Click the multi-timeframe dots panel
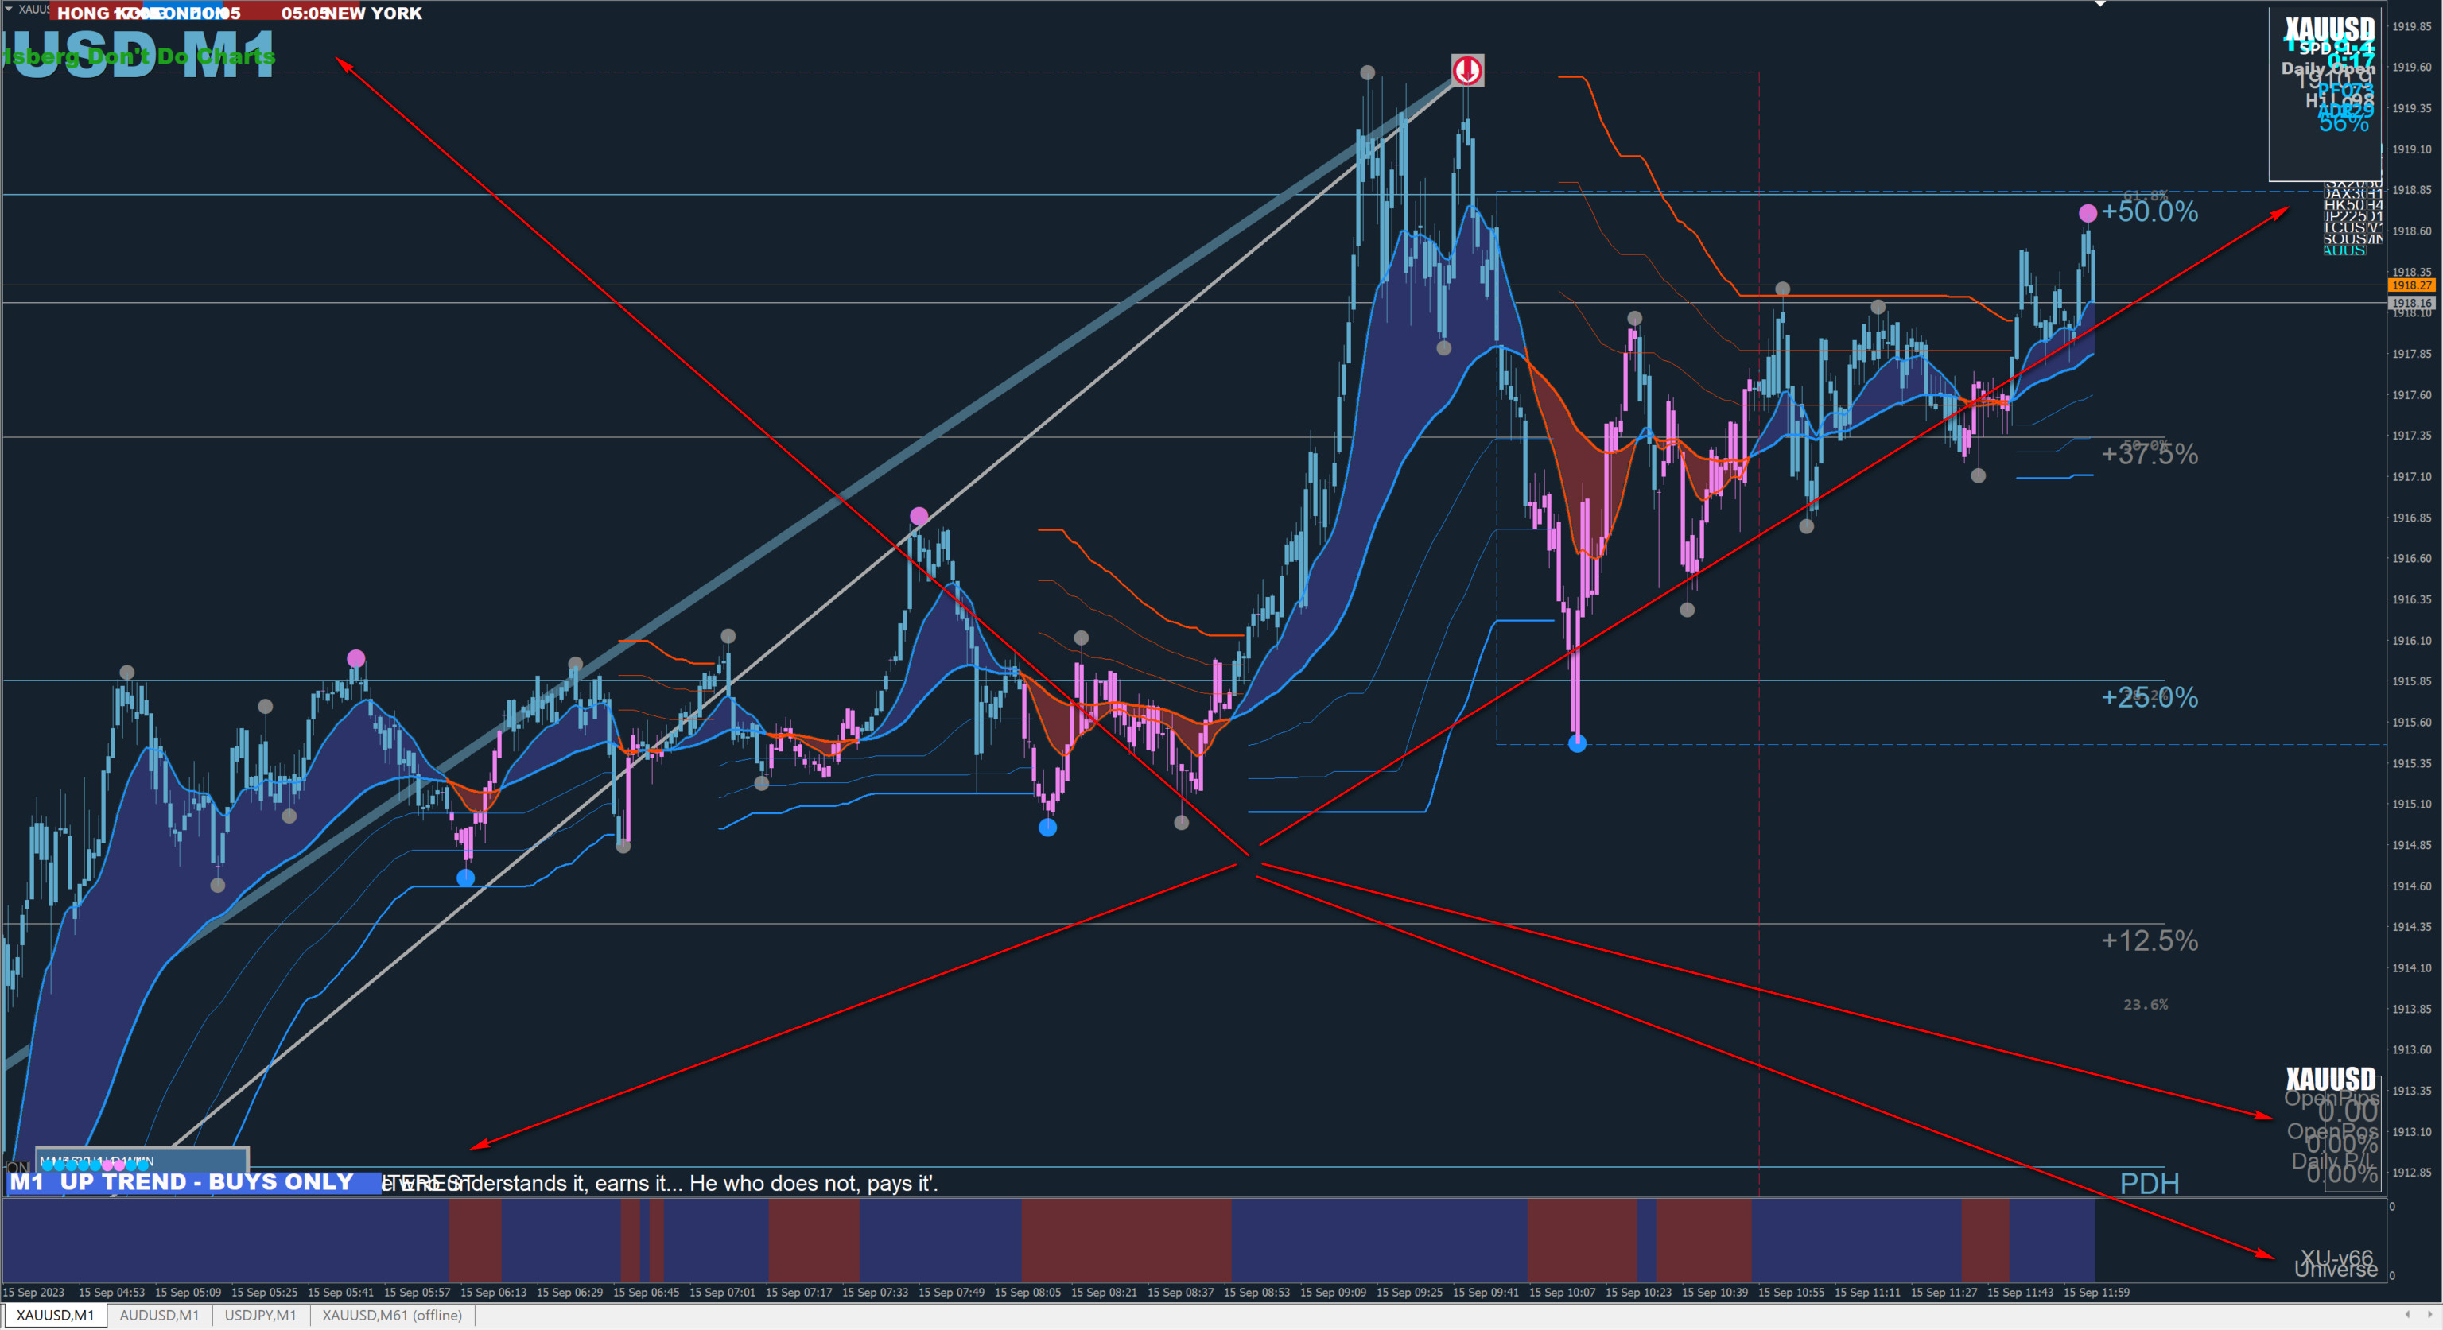Image resolution: width=2443 pixels, height=1330 pixels. 142,1161
